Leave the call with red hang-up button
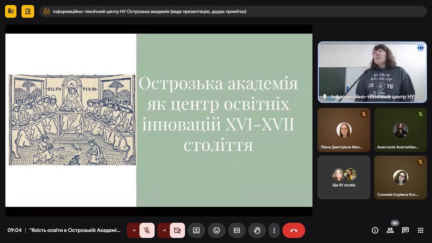This screenshot has height=243, width=432. [294, 230]
